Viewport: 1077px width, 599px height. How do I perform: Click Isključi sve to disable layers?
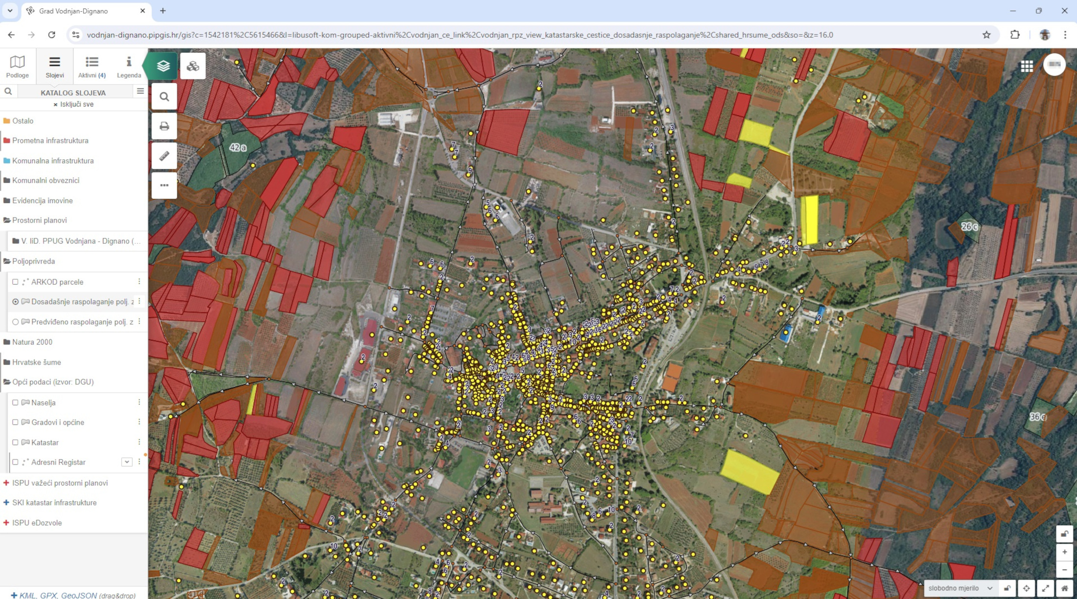(x=73, y=104)
